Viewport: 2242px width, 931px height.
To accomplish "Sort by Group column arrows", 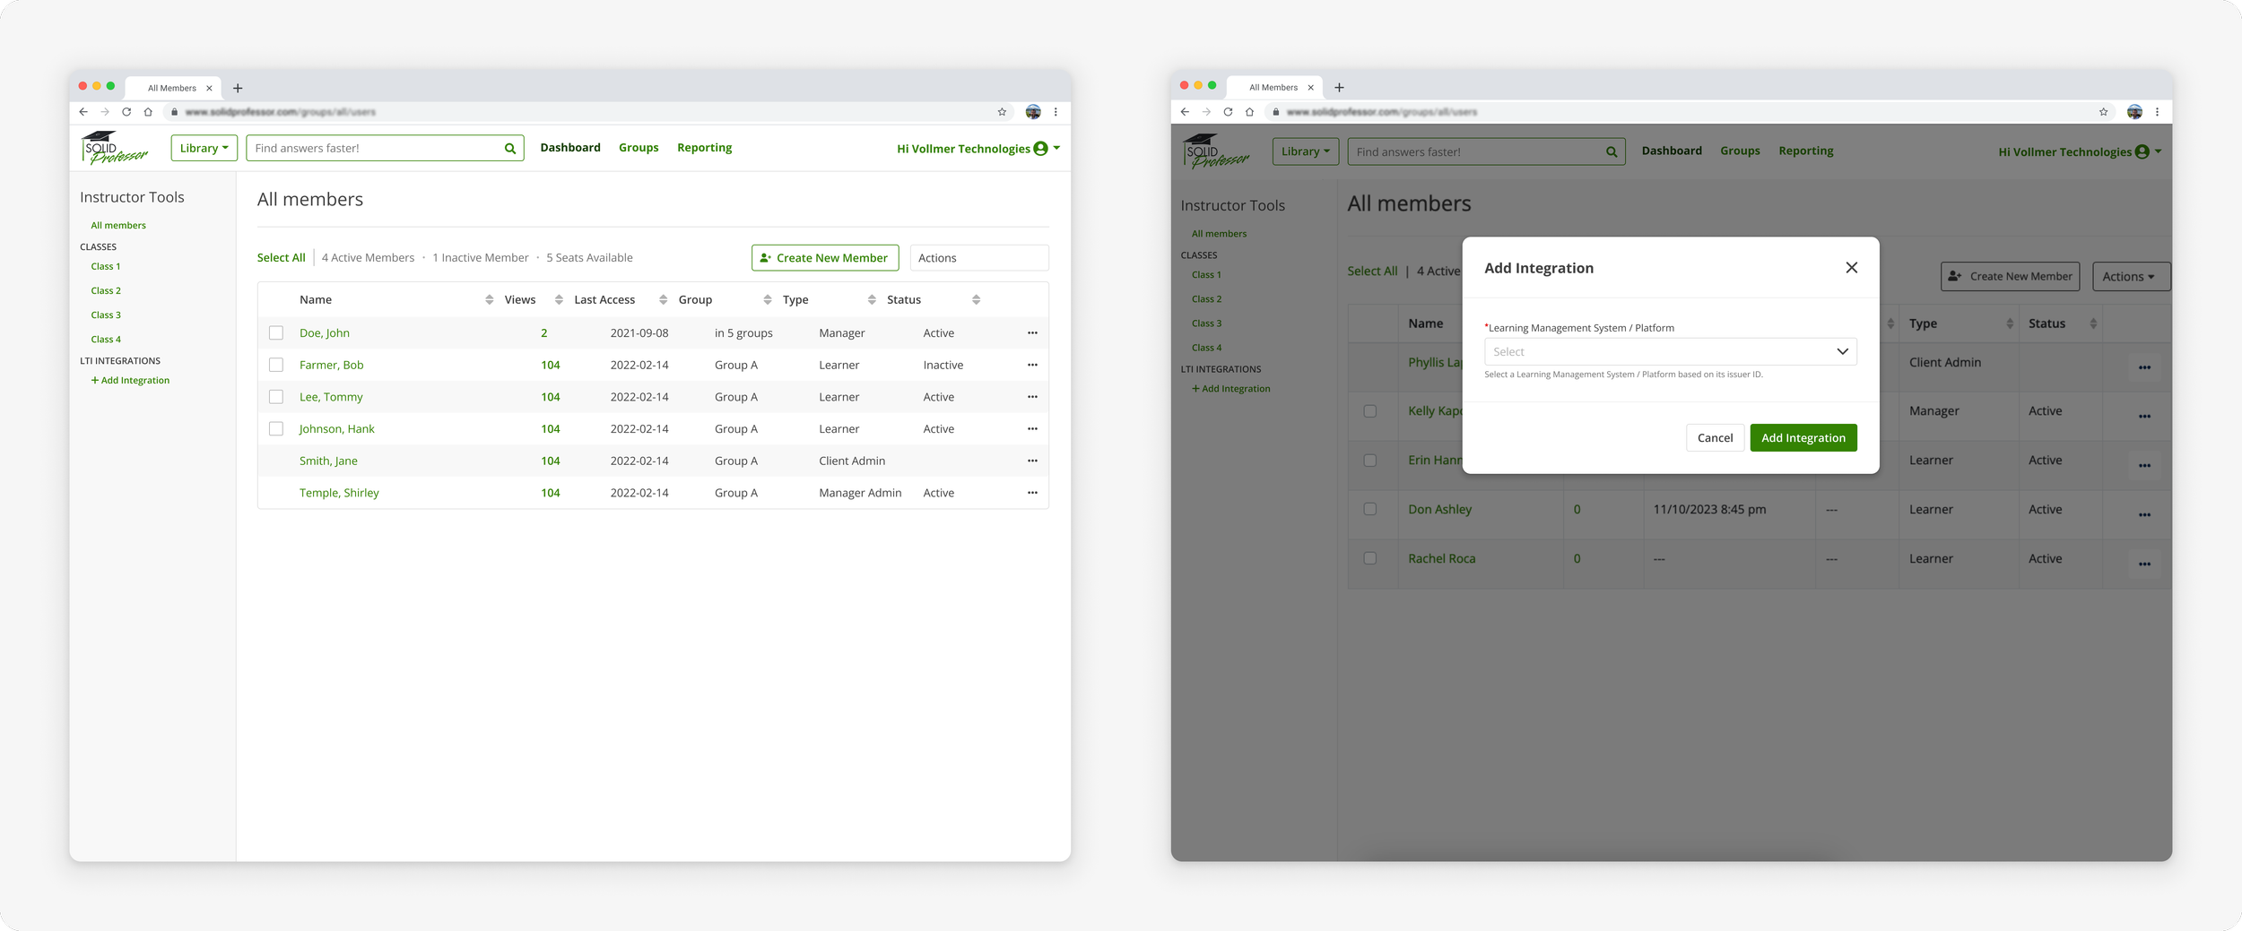I will [767, 300].
